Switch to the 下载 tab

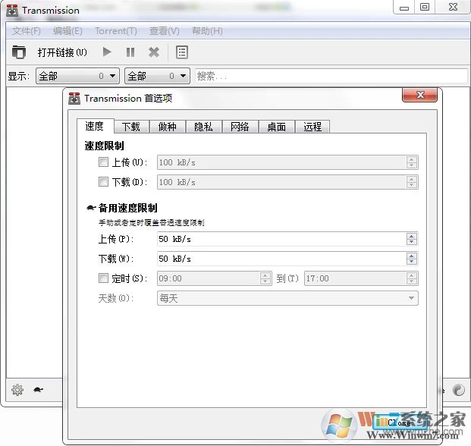131,127
